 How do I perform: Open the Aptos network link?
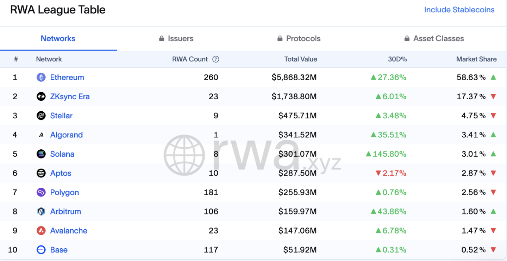point(61,173)
